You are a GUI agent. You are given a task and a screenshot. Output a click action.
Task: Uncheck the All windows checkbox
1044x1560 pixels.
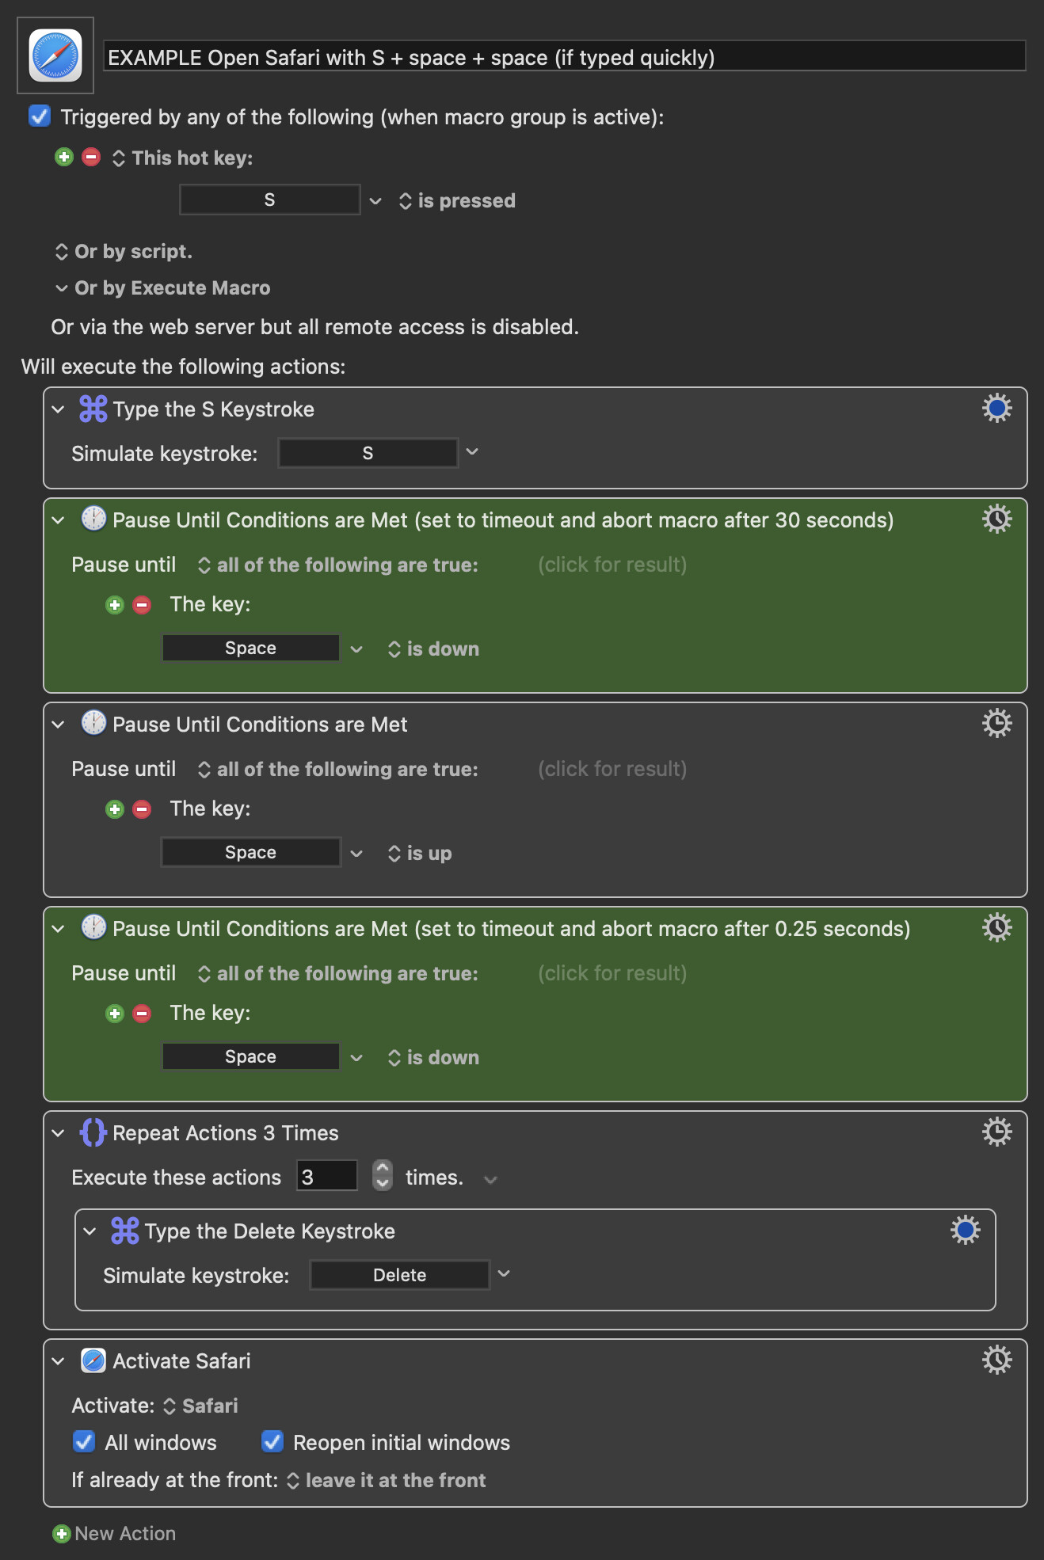tap(84, 1441)
